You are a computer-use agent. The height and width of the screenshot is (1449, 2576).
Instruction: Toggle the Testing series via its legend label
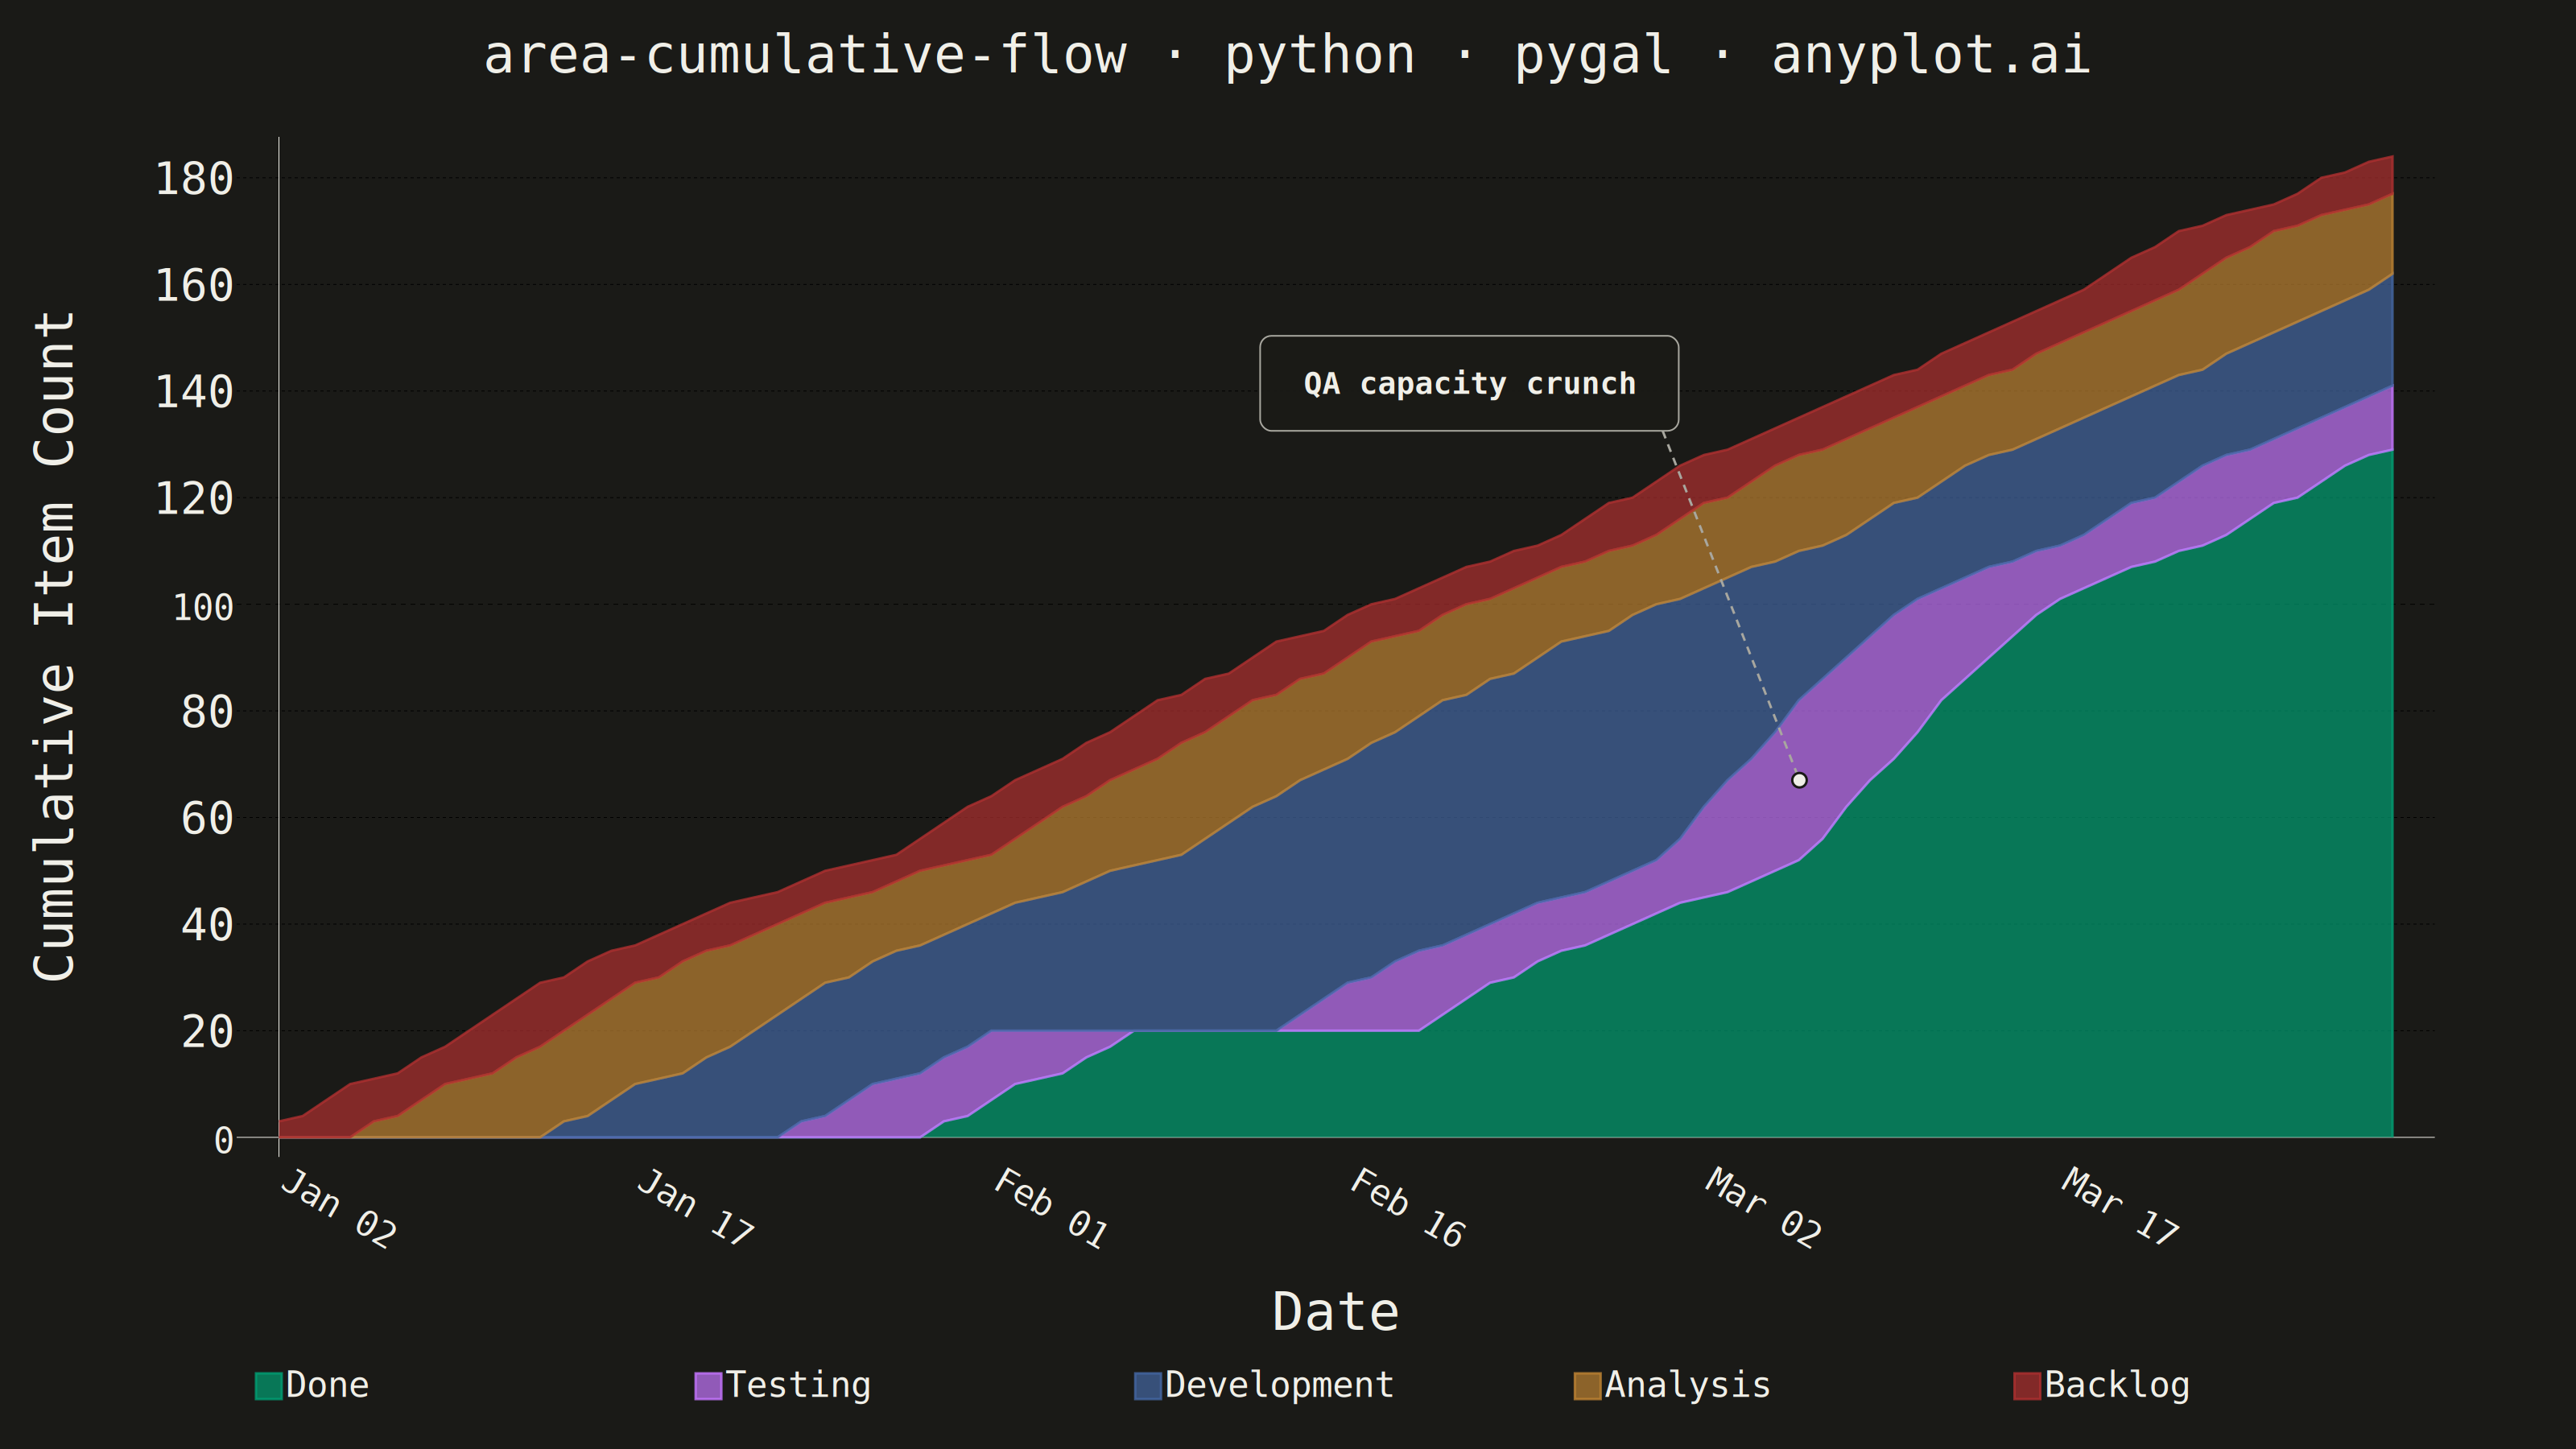798,1386
